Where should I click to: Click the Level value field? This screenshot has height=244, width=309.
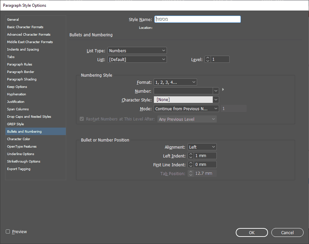coord(220,59)
